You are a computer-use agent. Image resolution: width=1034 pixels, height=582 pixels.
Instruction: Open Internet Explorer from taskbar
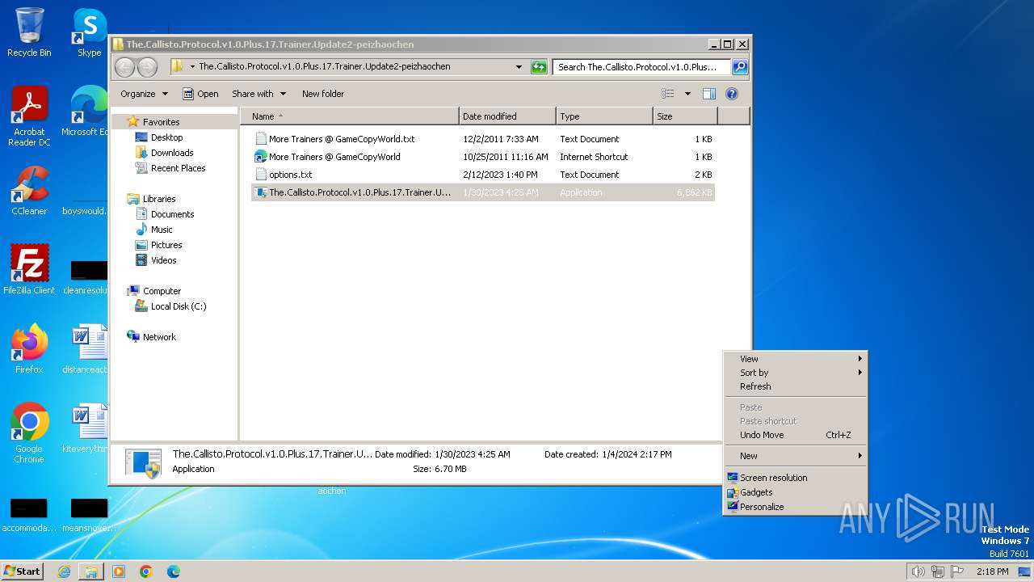(x=64, y=571)
